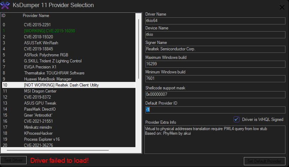Image resolution: width=289 pixels, height=167 pixels.
Task: Select the ASUS GPU Tweak provider
Action: (69, 103)
